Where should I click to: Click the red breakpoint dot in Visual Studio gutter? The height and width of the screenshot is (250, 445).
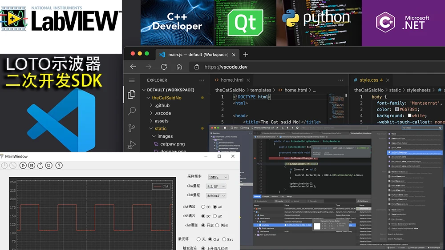pos(255,158)
